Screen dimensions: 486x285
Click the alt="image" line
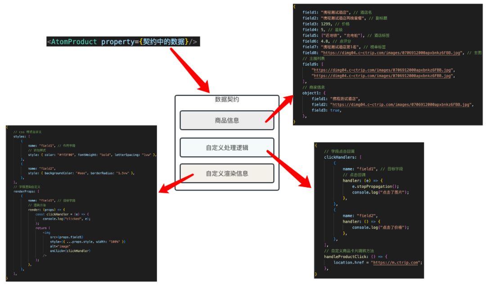point(60,247)
